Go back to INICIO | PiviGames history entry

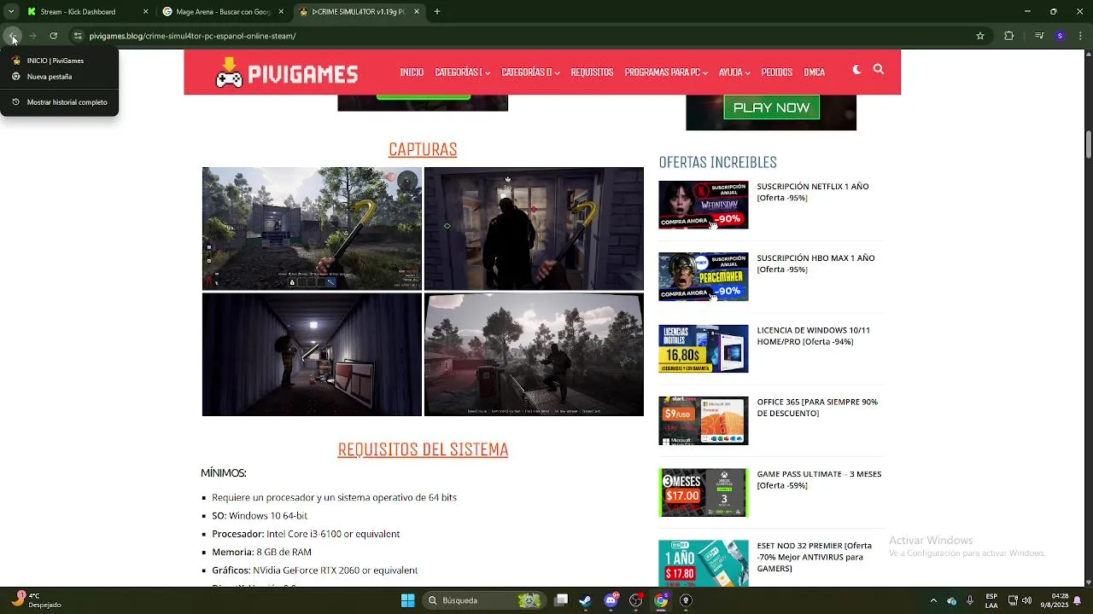(59, 61)
